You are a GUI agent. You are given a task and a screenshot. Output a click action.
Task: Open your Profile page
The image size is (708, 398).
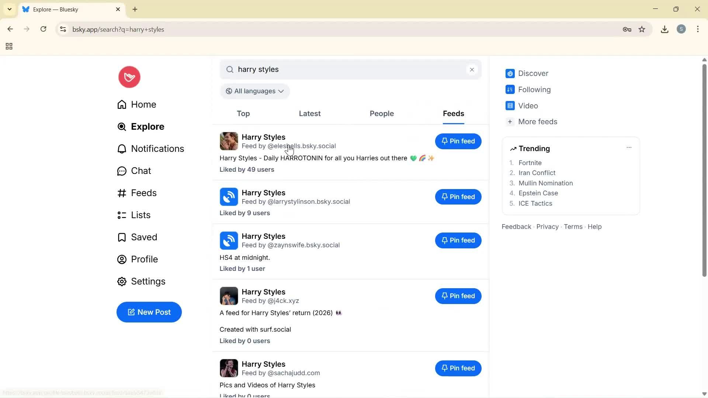[x=145, y=259]
